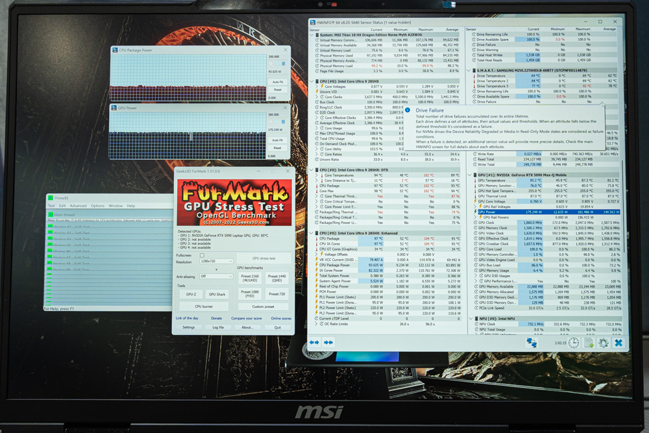Click the GPU Power graph window icon

coord(114,108)
